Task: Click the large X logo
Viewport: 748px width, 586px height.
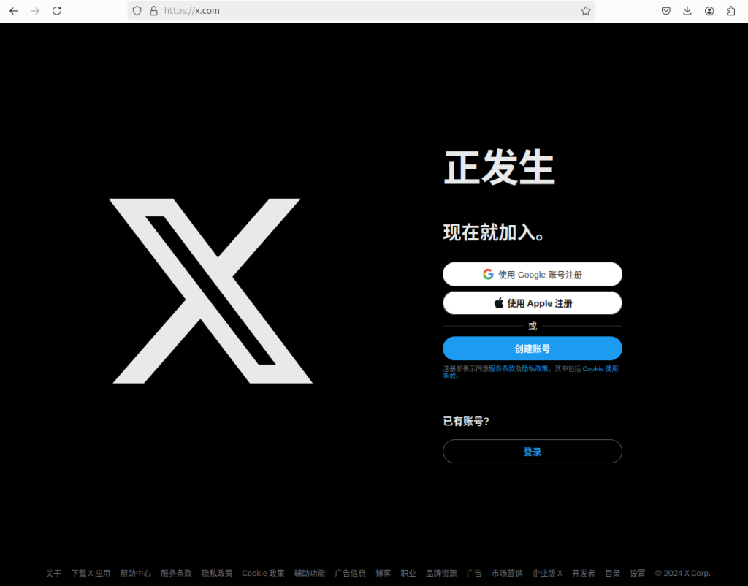Action: [211, 291]
